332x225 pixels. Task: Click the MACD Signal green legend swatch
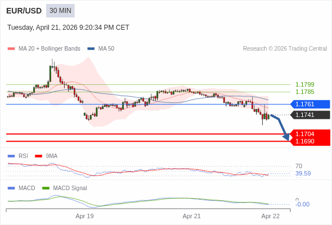46,188
